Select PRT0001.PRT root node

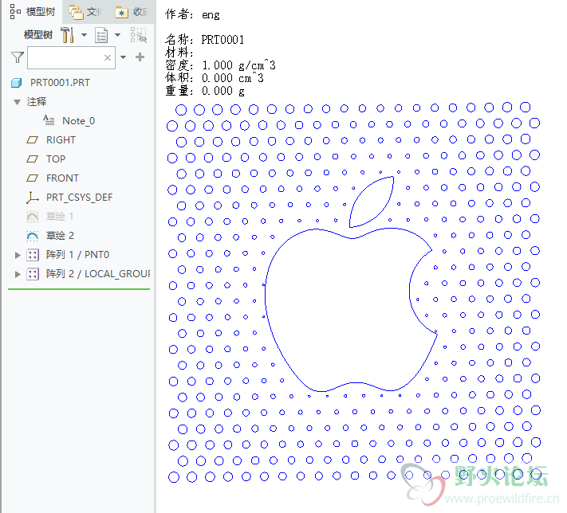(60, 83)
